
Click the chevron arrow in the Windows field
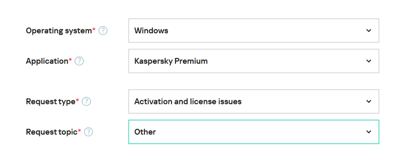point(368,31)
